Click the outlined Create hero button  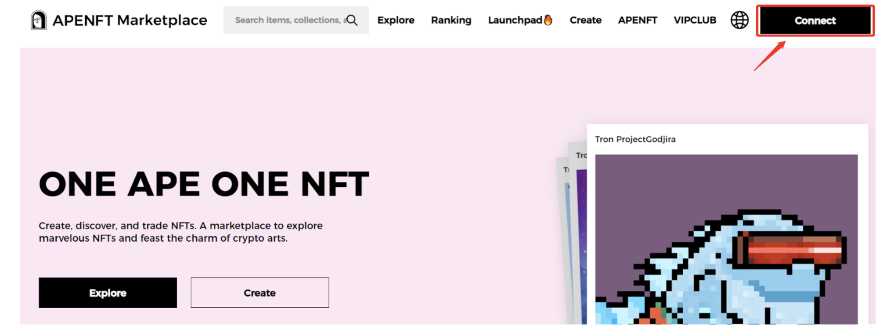coord(260,292)
